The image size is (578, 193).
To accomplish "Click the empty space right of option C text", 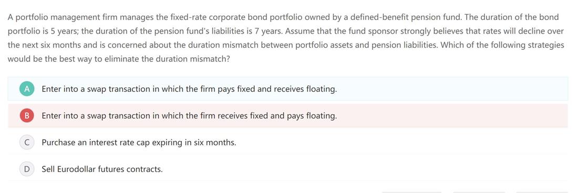I will 402,142.
